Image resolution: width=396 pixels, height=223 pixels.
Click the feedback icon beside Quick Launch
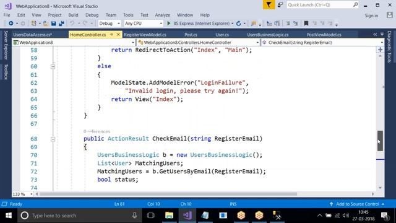280,4
